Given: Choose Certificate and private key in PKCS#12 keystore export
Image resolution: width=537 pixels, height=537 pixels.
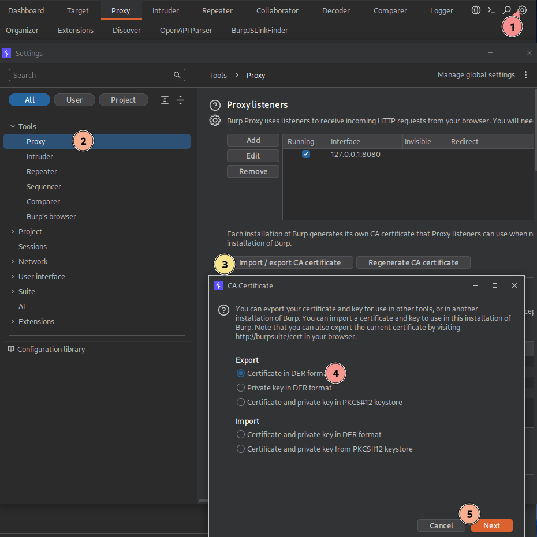Looking at the screenshot, I should coord(241,402).
